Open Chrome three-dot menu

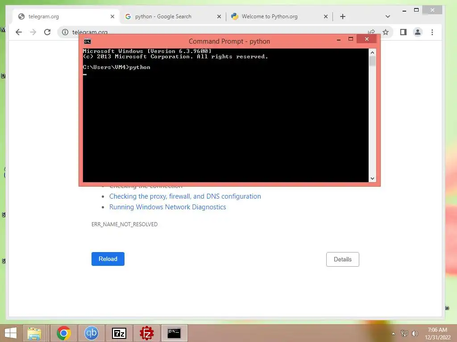pos(432,32)
